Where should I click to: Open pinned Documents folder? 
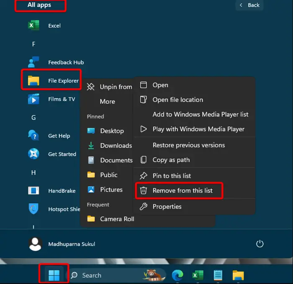tap(110, 160)
